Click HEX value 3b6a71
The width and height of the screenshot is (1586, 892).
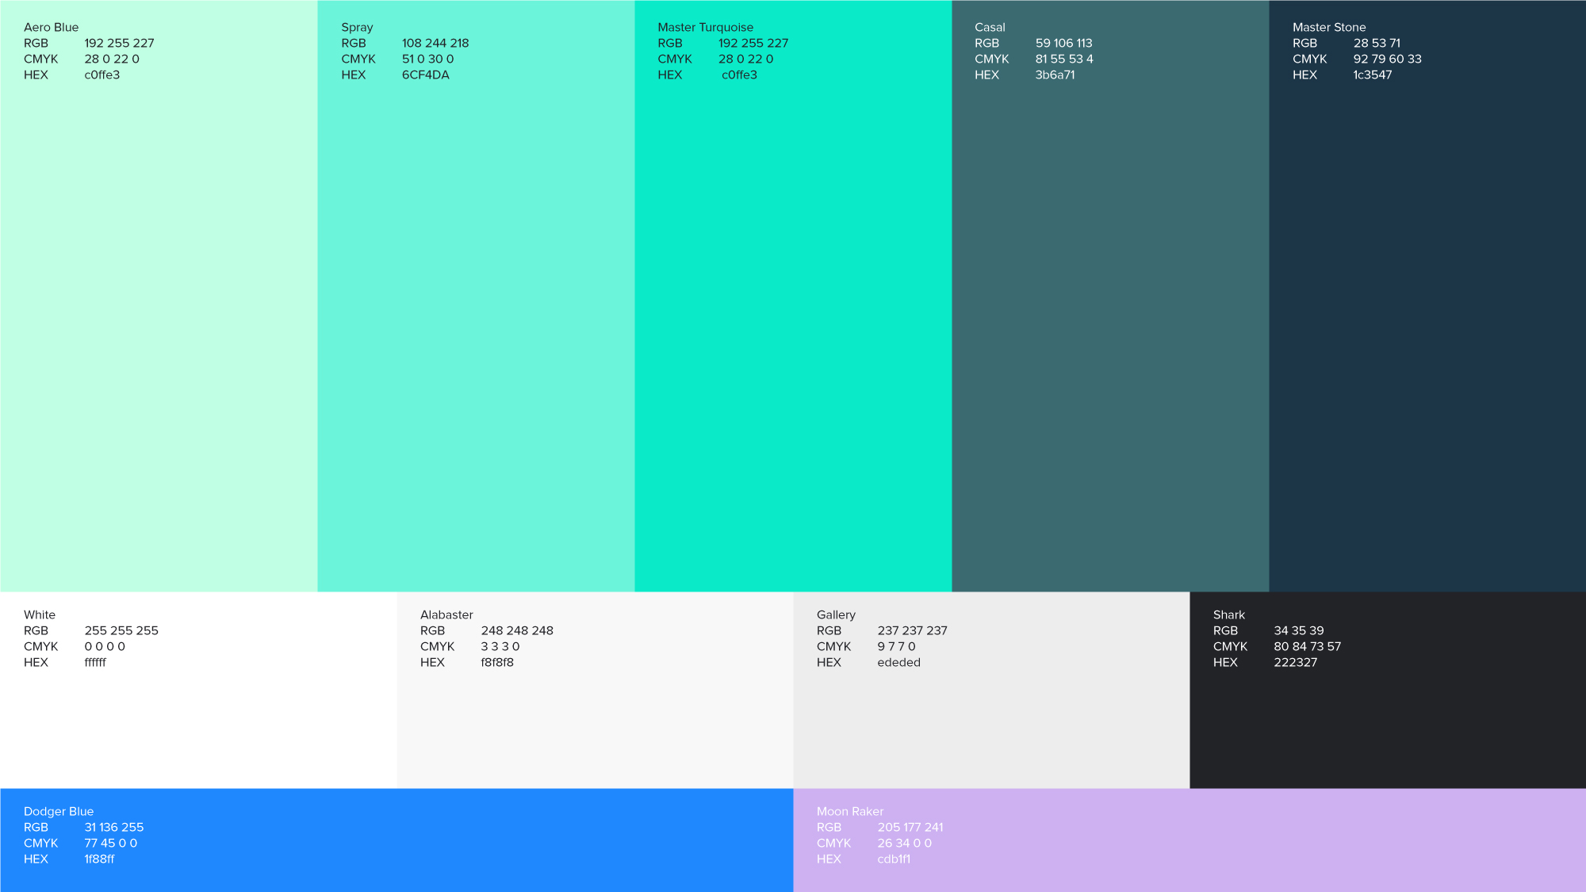click(x=1055, y=75)
